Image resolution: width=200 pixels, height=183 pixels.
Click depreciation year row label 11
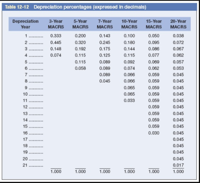click(x=25, y=101)
